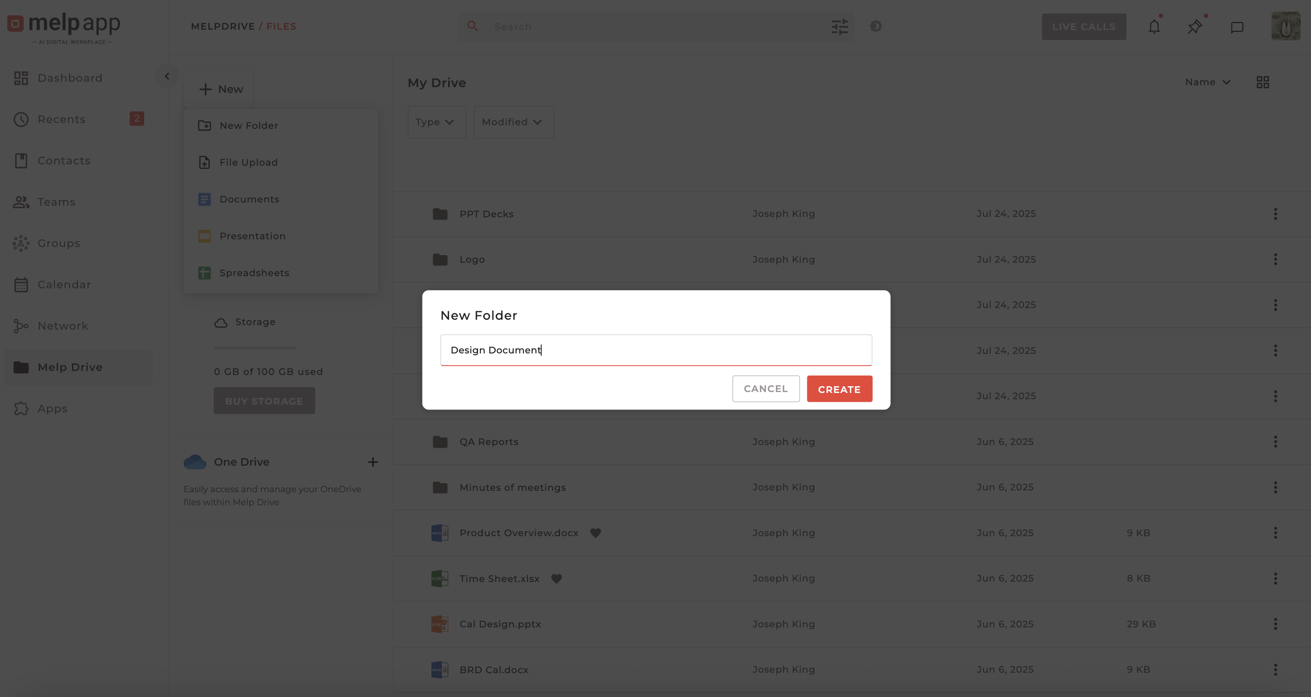
Task: Select Spreadsheets from the New menu
Action: [254, 273]
